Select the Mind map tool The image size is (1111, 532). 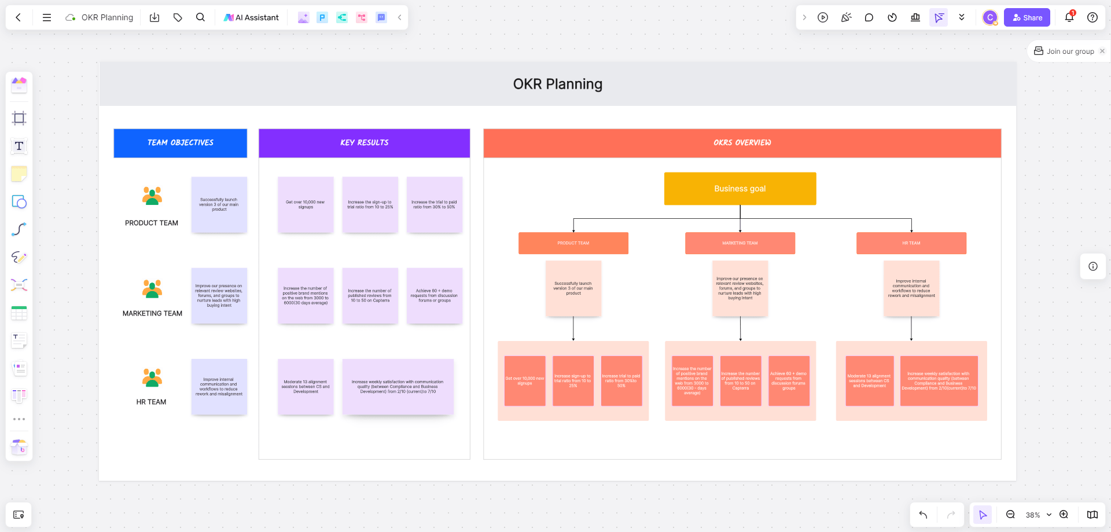click(19, 285)
